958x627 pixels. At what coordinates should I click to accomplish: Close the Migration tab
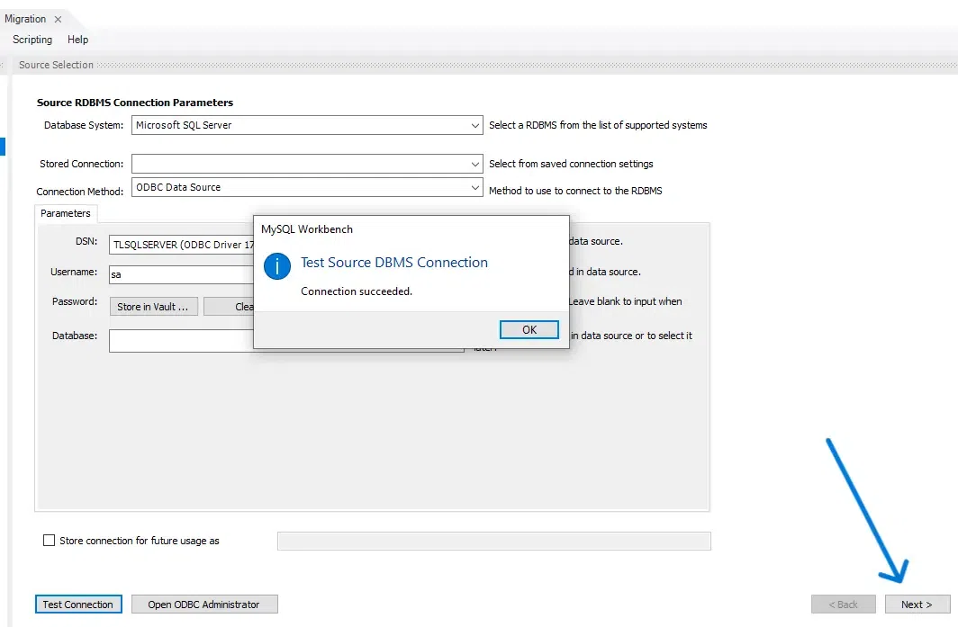(x=58, y=20)
